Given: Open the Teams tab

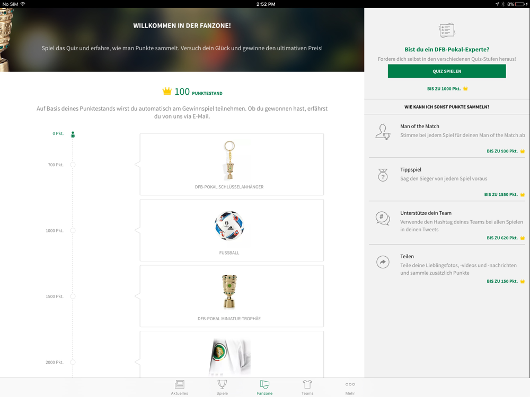Looking at the screenshot, I should click(307, 387).
